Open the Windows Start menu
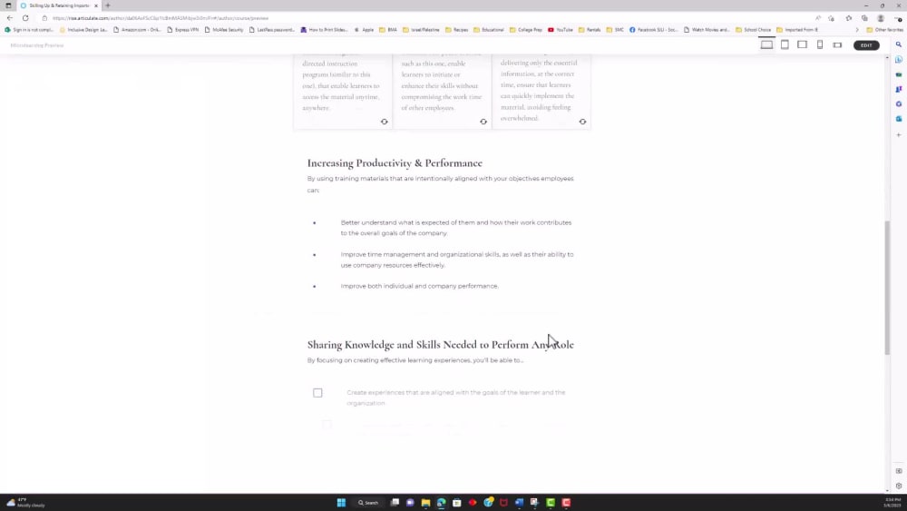 click(341, 502)
